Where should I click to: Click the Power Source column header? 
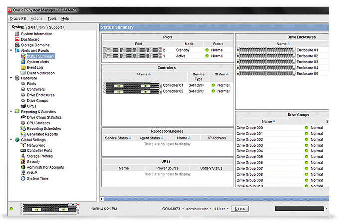[168, 168]
